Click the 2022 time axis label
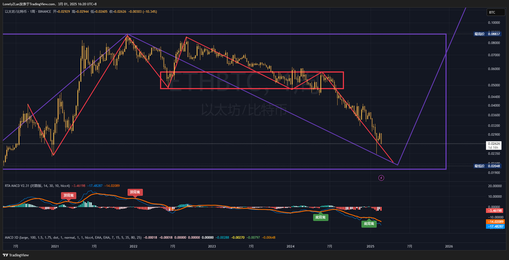 pos(133,246)
